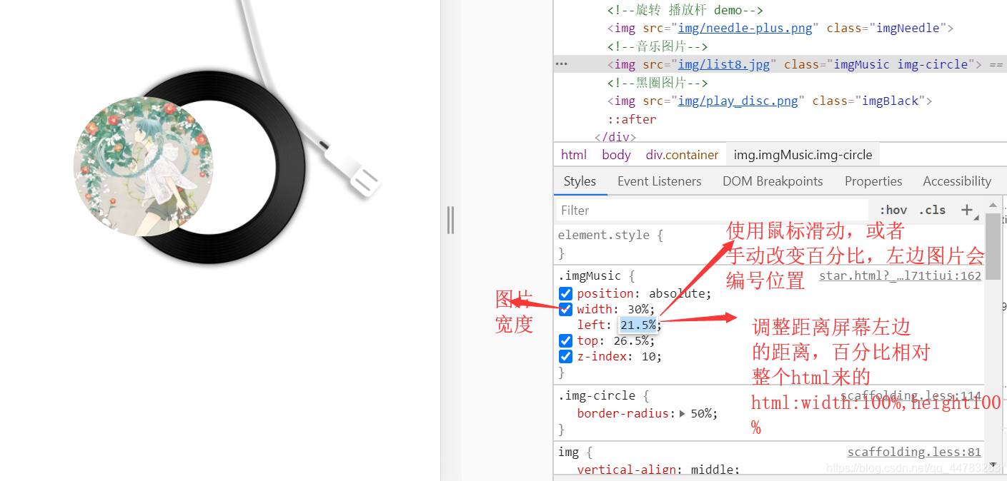Switch to the Properties tab
This screenshot has width=1007, height=481.
pos(873,181)
